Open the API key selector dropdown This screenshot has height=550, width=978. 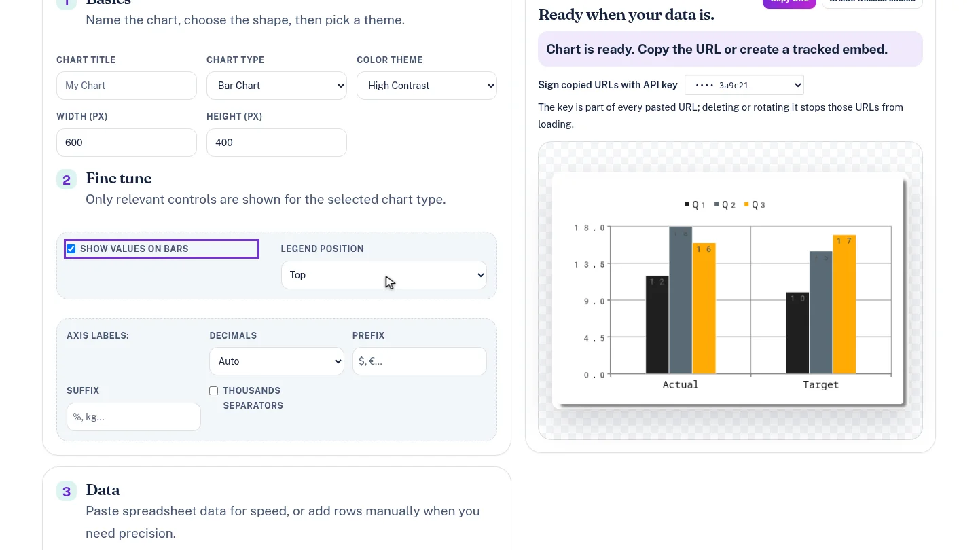pos(744,85)
